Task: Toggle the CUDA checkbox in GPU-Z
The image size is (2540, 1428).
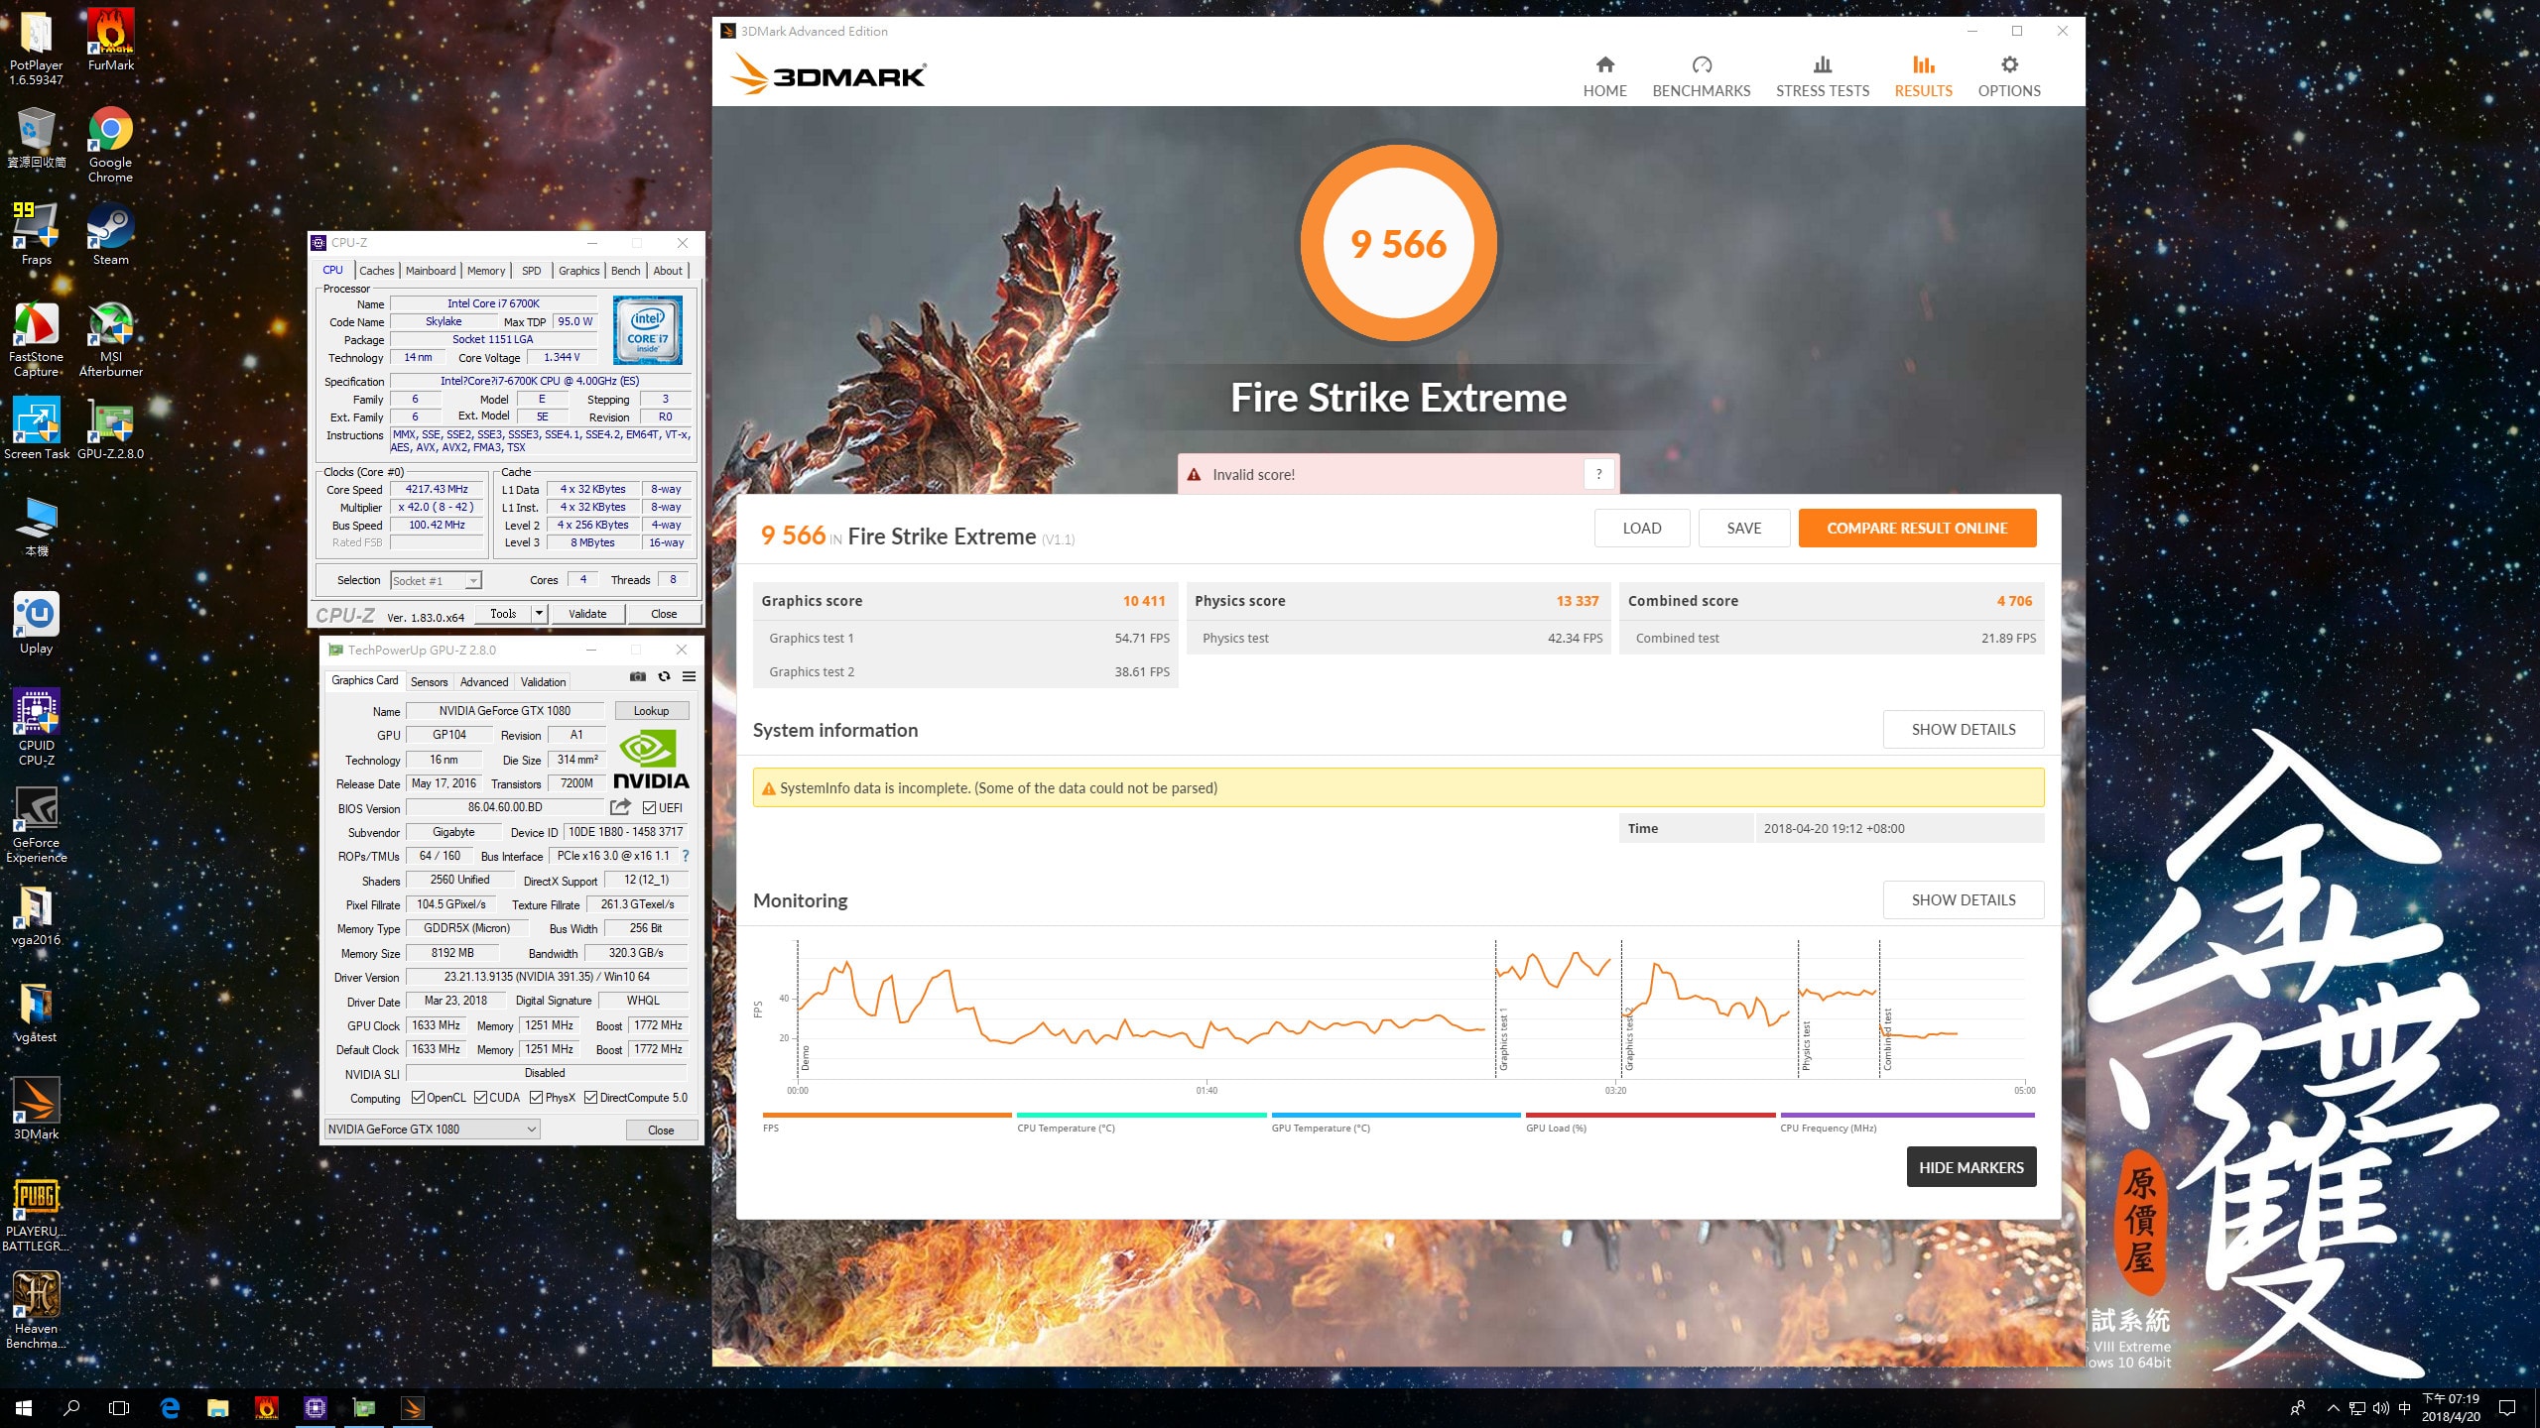Action: 480,1098
